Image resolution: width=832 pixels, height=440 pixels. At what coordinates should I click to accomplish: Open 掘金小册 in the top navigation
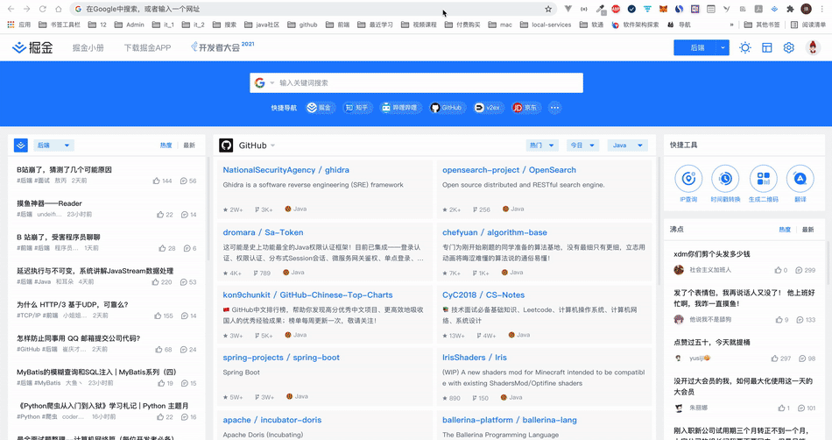tap(88, 47)
